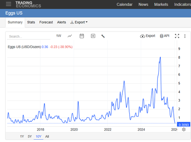Open chart settings gear icon
191x142 pixels.
point(184,129)
